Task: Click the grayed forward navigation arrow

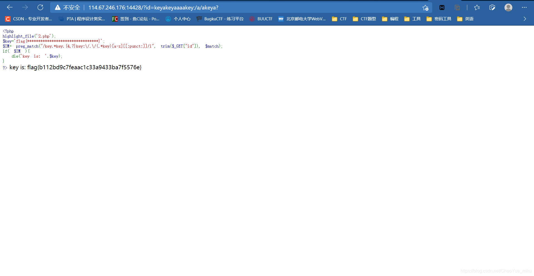Action: (x=25, y=8)
